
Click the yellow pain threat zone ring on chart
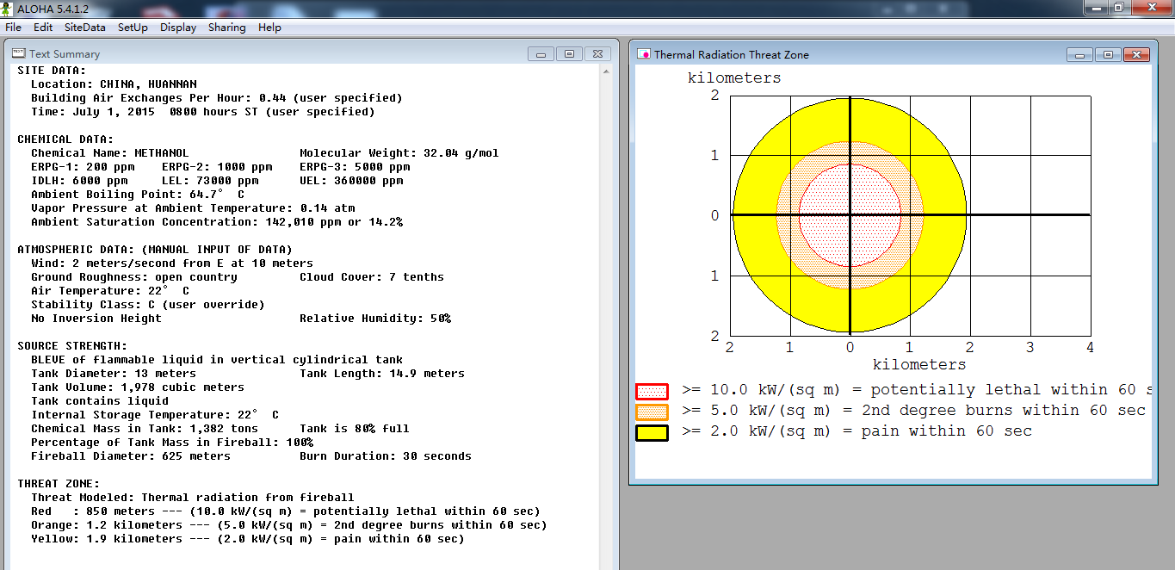tap(944, 215)
